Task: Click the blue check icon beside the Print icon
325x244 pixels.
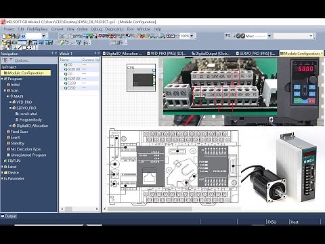Action: pos(23,36)
